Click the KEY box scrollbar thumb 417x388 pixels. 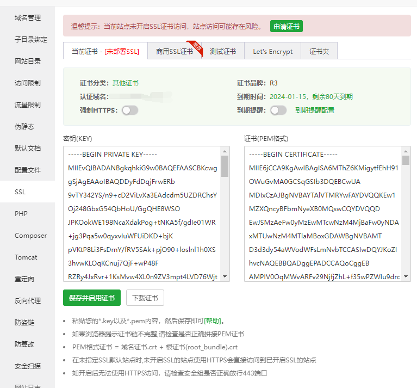click(225, 167)
